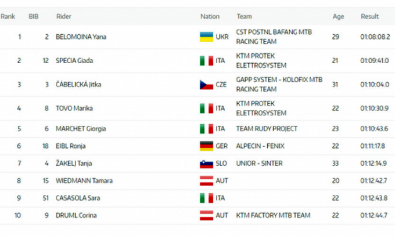This screenshot has width=395, height=236.
Task: Click Italian flag in Specia Giada row
Action: (204, 60)
